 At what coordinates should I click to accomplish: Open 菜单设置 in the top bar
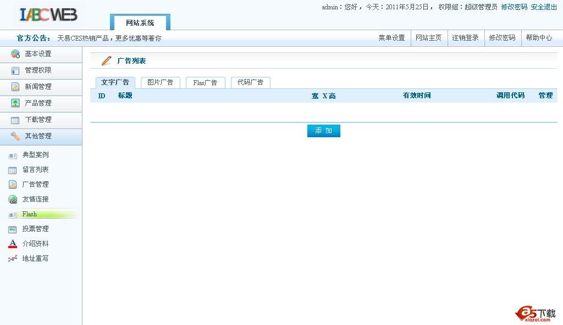coord(391,38)
